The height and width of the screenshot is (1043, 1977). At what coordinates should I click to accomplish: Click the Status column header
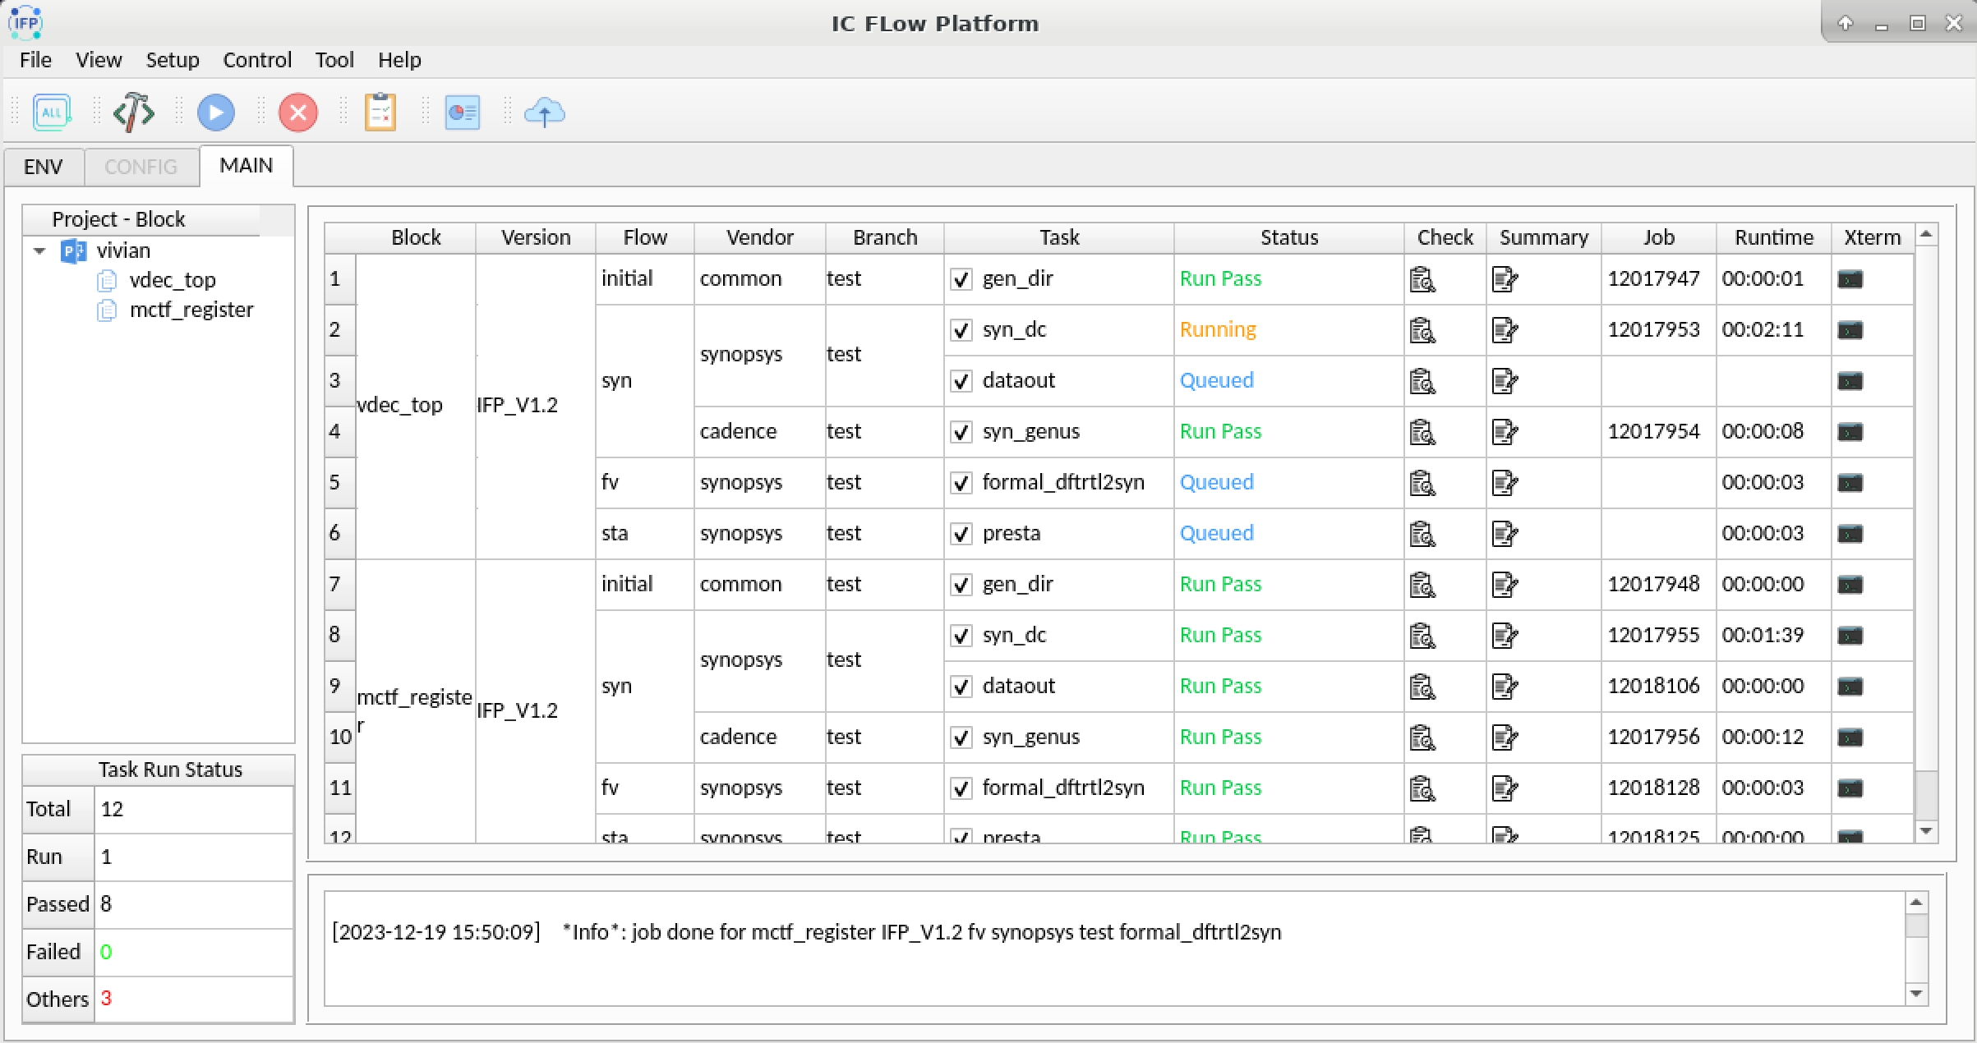click(x=1288, y=237)
